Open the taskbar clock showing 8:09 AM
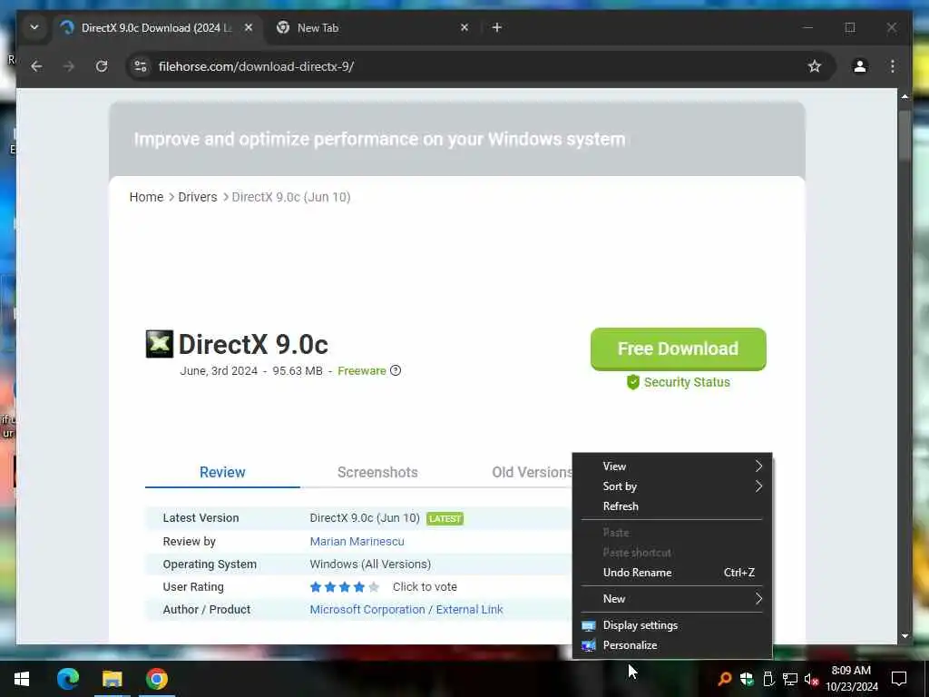This screenshot has width=929, height=697. pyautogui.click(x=851, y=679)
